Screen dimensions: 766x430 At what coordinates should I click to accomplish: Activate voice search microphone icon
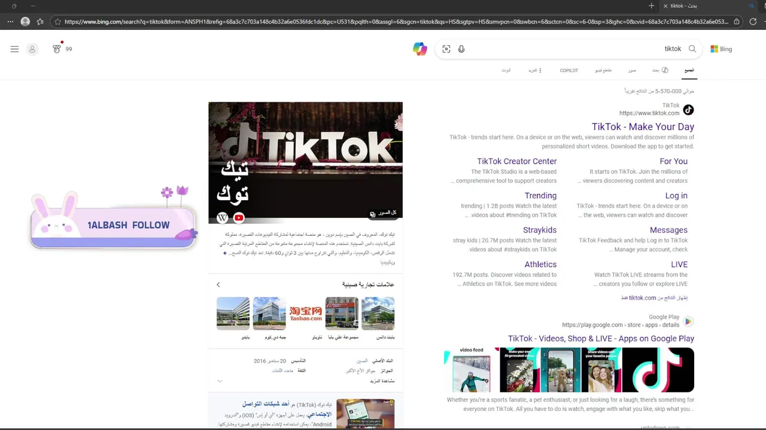pos(461,49)
